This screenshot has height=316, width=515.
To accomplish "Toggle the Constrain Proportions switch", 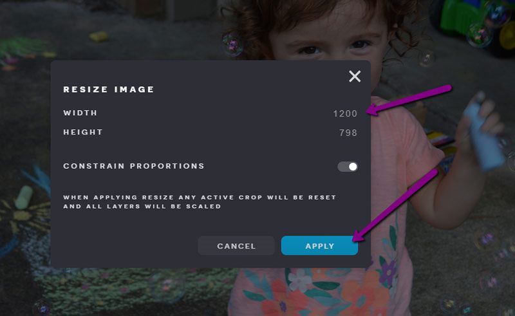I will [x=348, y=167].
